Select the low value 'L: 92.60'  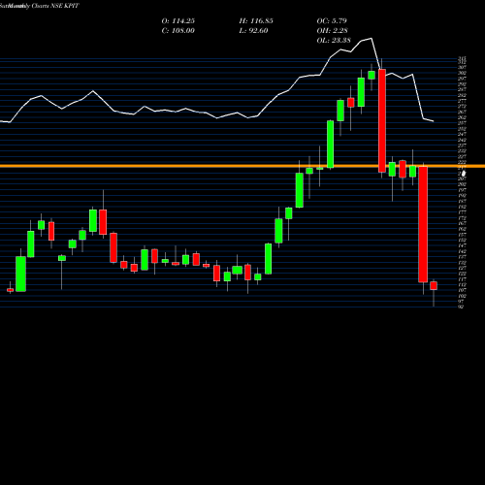click(253, 31)
